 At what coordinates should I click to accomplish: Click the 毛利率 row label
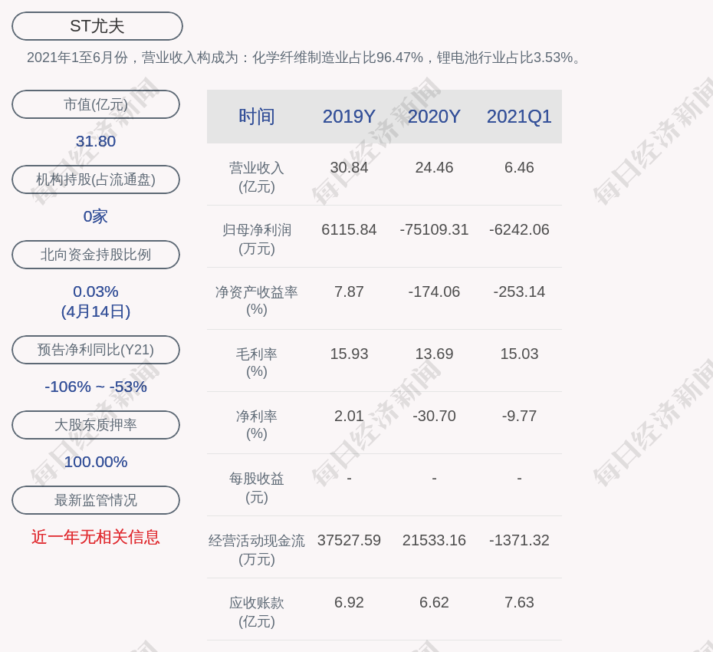[257, 362]
